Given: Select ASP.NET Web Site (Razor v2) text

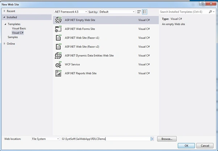Looking at the screenshot, I should [x=82, y=47].
